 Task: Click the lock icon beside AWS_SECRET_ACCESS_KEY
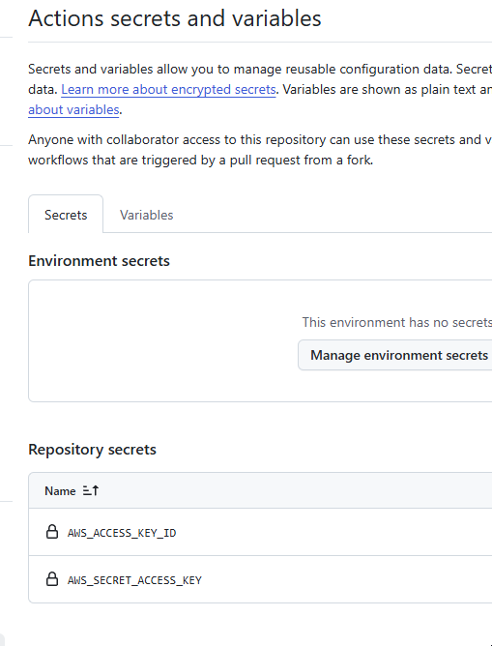[52, 579]
